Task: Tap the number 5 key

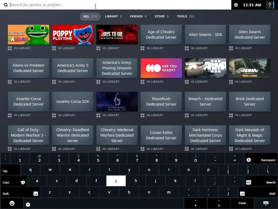Action: click(x=98, y=158)
